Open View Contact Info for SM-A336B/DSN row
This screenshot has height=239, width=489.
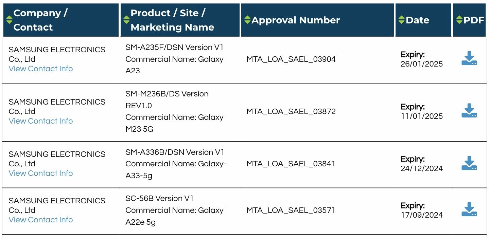tap(40, 173)
